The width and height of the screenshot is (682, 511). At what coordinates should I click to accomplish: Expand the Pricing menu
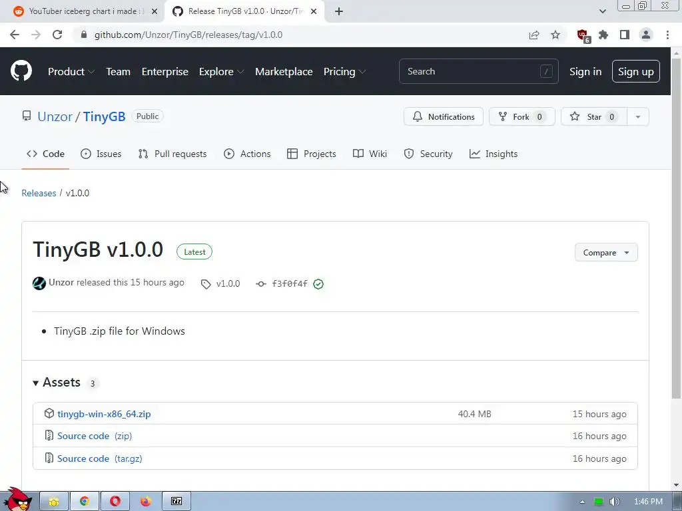tap(344, 72)
